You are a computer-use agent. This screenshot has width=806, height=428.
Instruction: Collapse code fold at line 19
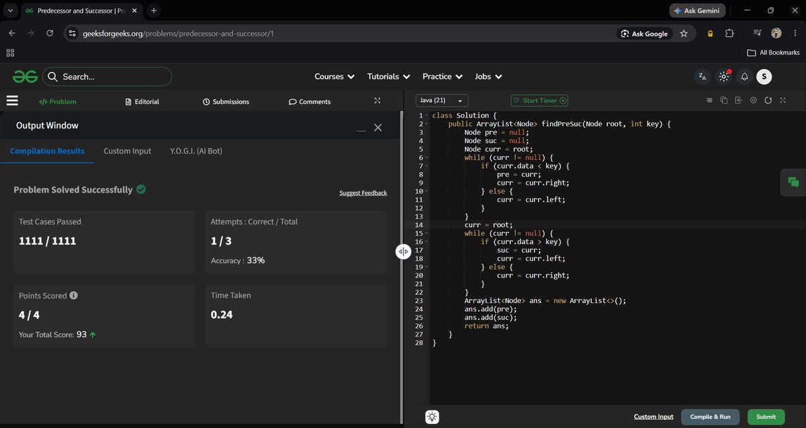(426, 267)
